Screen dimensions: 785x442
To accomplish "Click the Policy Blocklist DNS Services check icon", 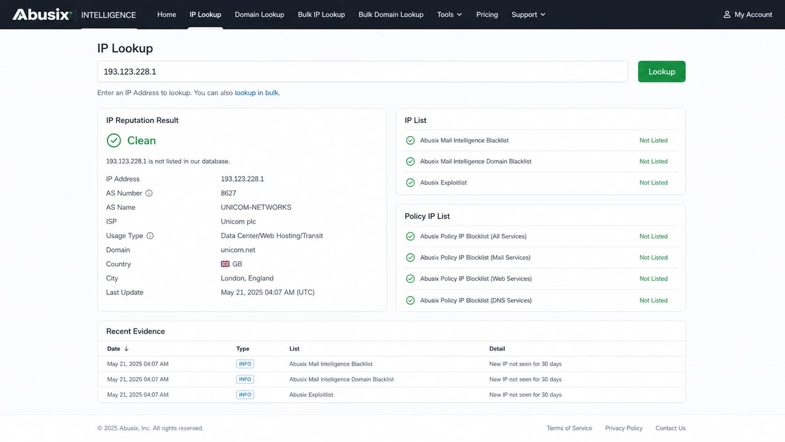I will tap(410, 301).
